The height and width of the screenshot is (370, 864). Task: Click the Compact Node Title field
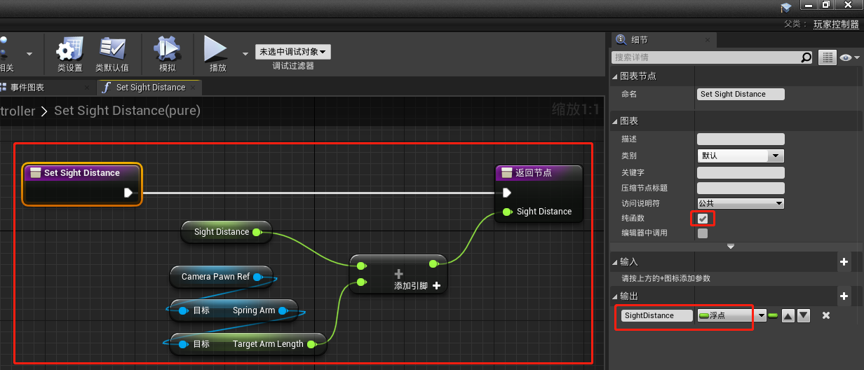pos(741,188)
